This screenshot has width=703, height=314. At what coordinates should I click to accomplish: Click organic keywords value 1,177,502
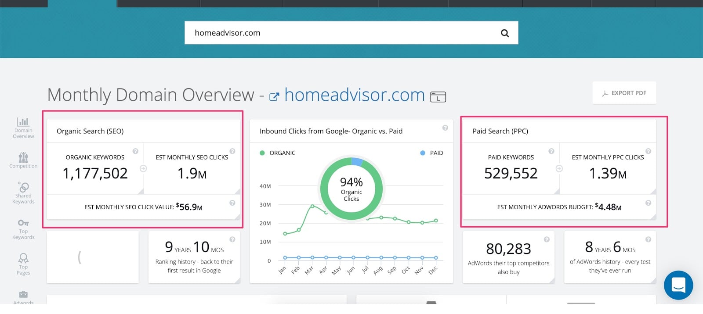pos(95,174)
